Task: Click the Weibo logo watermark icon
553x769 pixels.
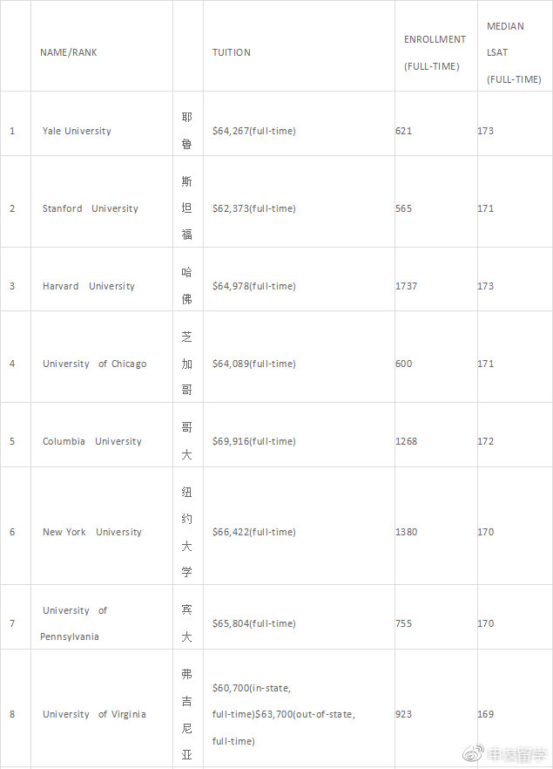Action: point(474,752)
